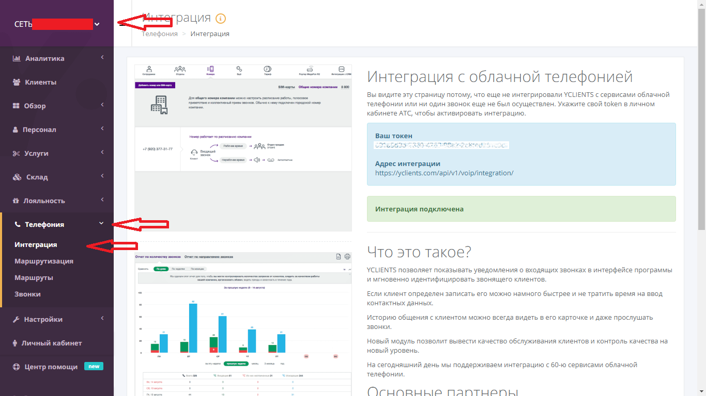The width and height of the screenshot is (706, 396).
Task: Expand the Аналитика submenu chevron
Action: click(102, 58)
